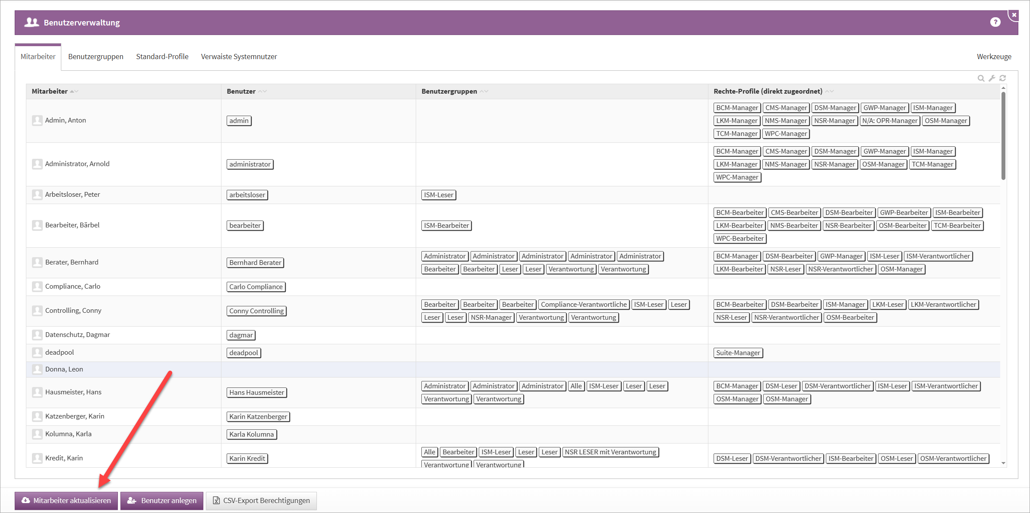Open the Verwaiste Systemnutzer tab

[239, 57]
